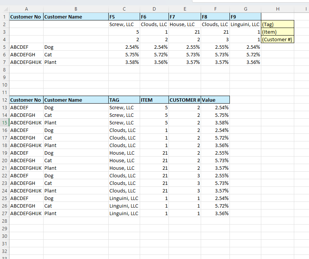309x259 pixels.
Task: Select row 28 header
Action: coord(5,221)
